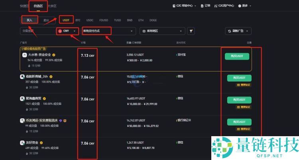Screen dimensions: 299x160
Task: Click verified badge beside the 357 成交量 merchant
Action: click(x=51, y=77)
